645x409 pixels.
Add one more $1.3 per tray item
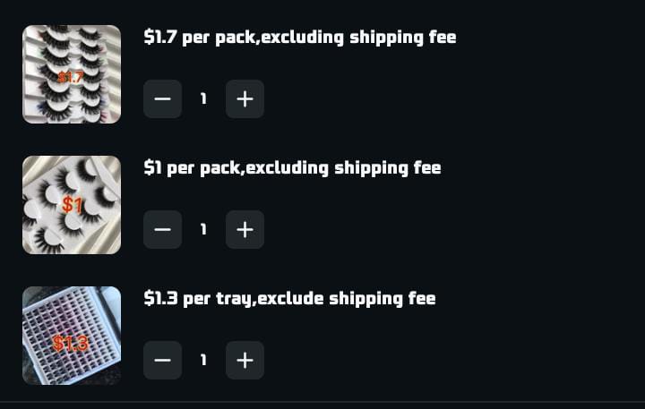(245, 360)
